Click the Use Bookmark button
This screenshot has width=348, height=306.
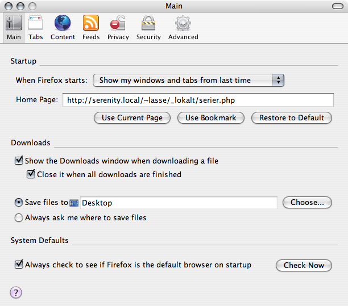click(211, 118)
